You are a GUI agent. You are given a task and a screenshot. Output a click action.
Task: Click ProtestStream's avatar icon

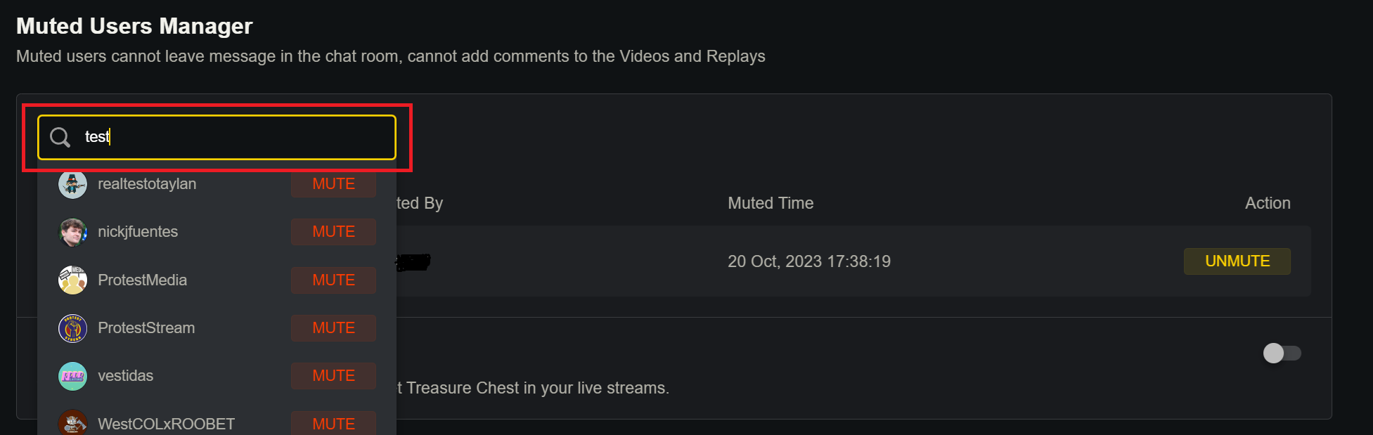point(72,328)
